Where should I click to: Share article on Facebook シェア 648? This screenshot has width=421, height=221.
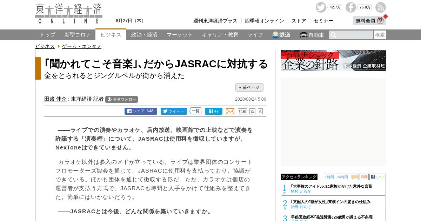click(141, 111)
